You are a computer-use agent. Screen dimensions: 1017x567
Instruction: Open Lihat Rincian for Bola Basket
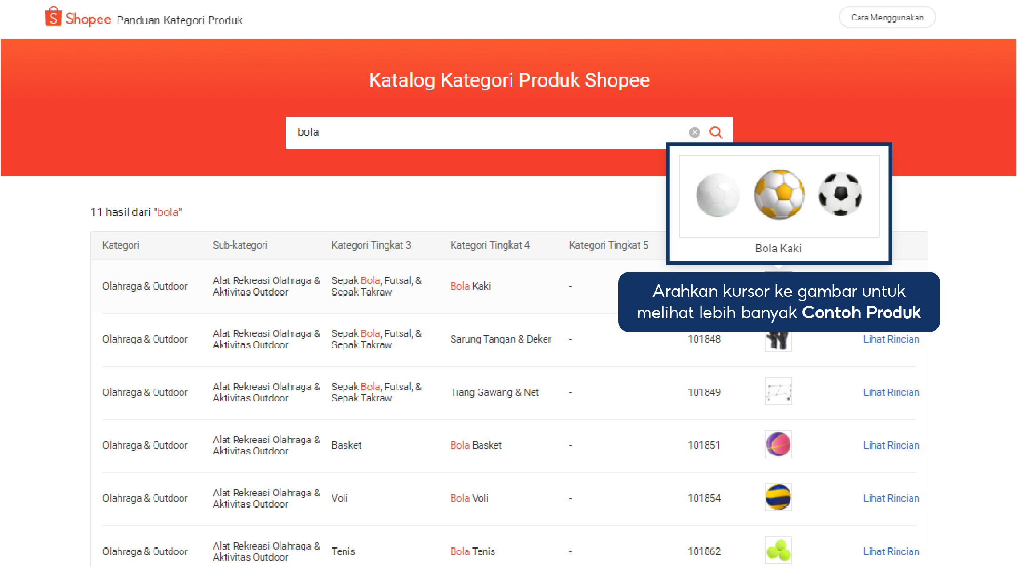(891, 445)
